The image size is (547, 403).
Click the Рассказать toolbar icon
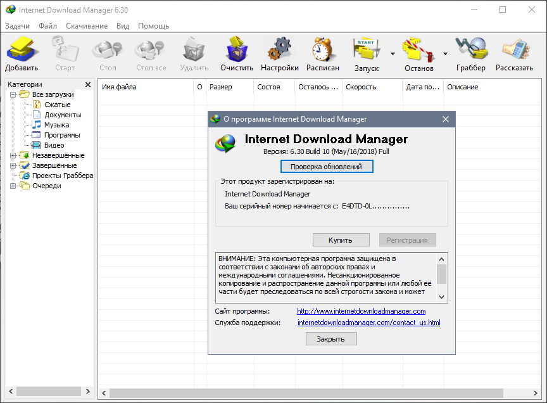[x=515, y=49]
